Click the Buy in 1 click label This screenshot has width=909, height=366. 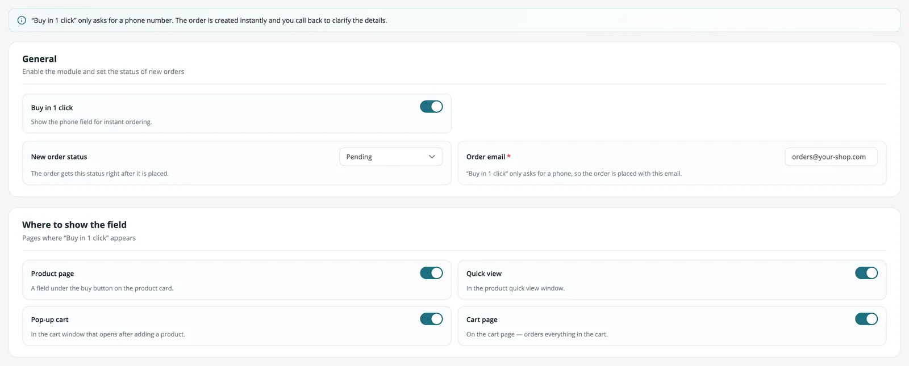tap(52, 108)
